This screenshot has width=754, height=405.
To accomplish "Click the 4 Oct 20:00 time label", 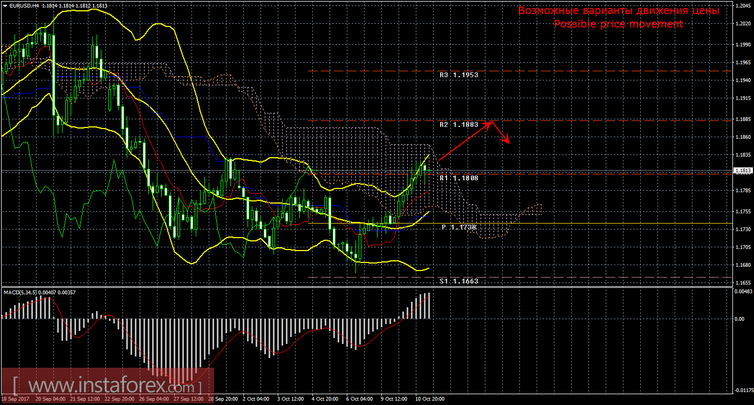I will 325,399.
